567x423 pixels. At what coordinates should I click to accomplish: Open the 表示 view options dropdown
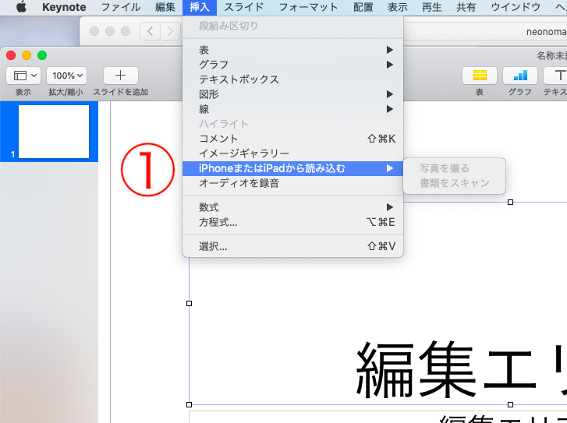(x=23, y=76)
